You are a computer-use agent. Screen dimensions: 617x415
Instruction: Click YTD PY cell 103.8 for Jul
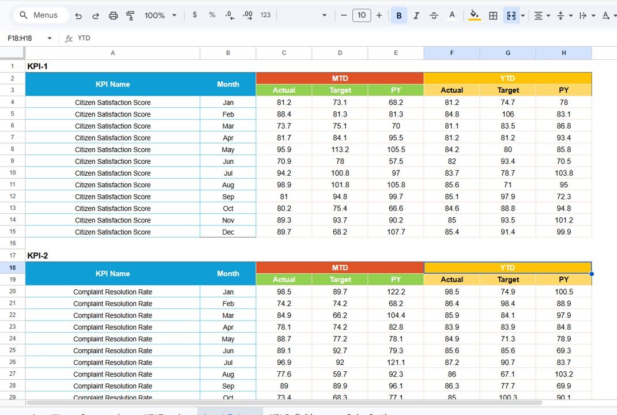tap(563, 173)
